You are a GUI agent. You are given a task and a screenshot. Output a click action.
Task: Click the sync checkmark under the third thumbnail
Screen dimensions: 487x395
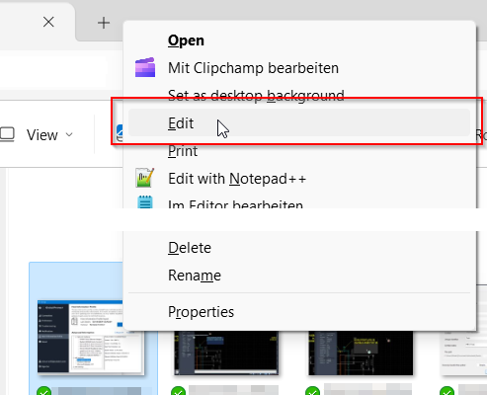coord(312,391)
